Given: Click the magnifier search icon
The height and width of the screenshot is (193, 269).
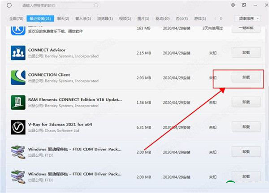Looking at the screenshot, I should click(96, 5).
